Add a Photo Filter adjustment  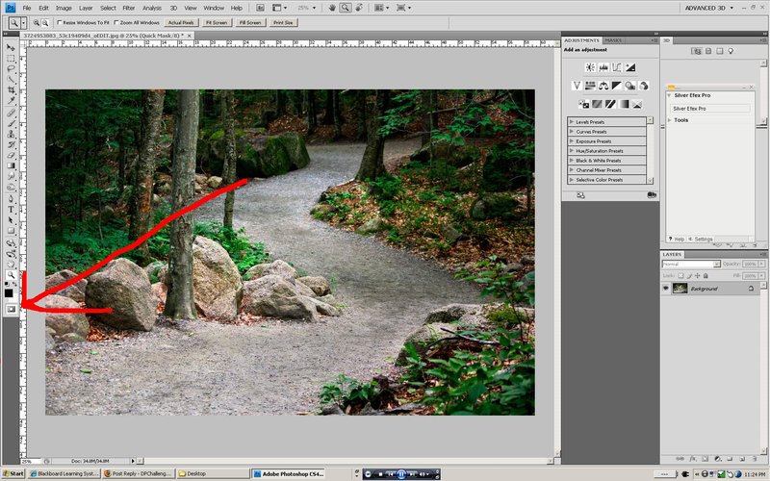click(630, 86)
